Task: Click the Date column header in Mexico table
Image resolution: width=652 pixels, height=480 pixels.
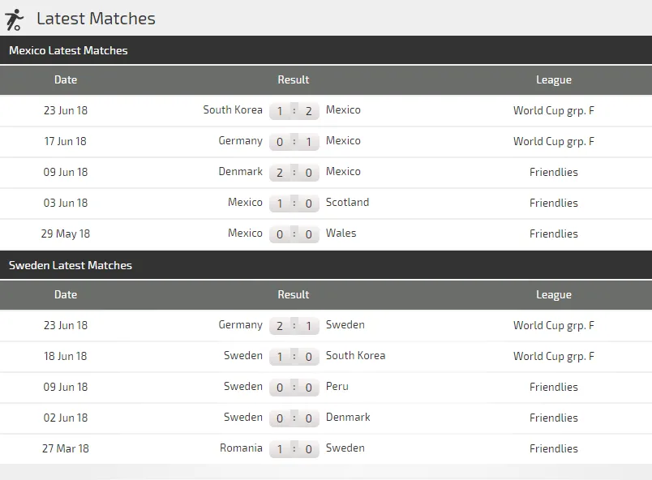Action: [x=66, y=80]
